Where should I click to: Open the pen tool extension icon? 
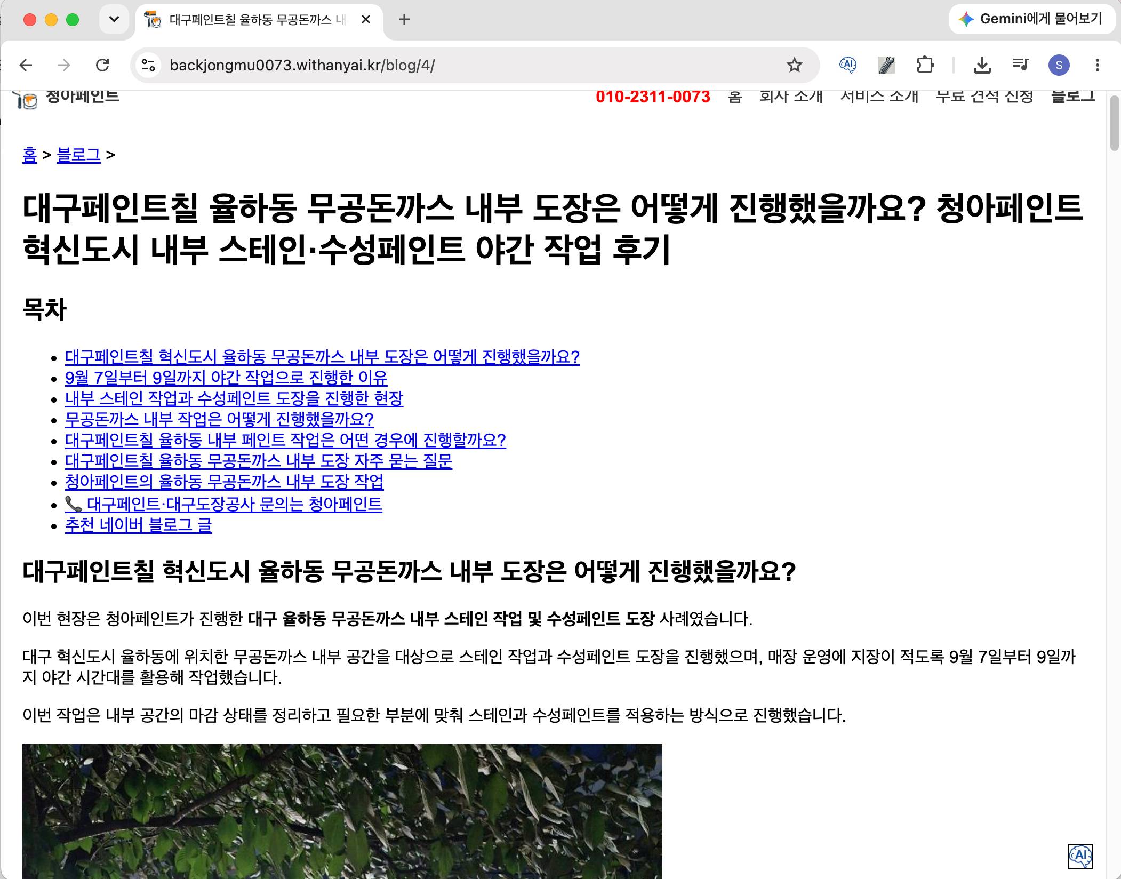click(886, 65)
